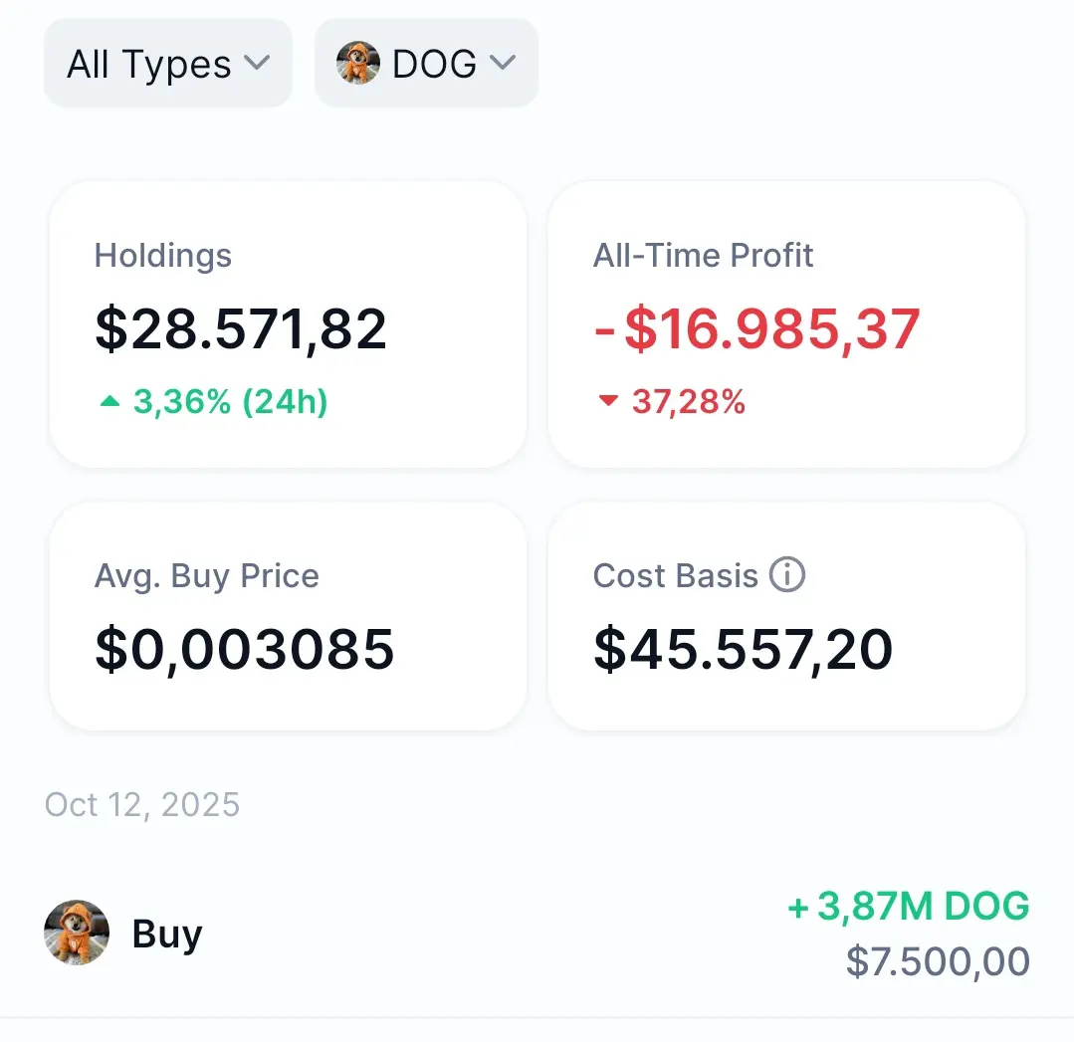Select the All-Time Profit card
The height and width of the screenshot is (1042, 1074).
786,323
